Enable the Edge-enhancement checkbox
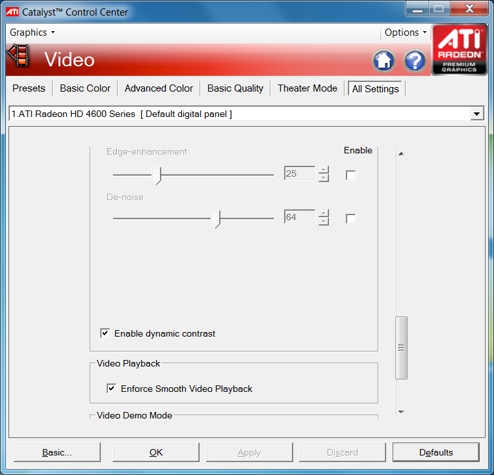Screen dimensions: 494x475 coord(350,175)
